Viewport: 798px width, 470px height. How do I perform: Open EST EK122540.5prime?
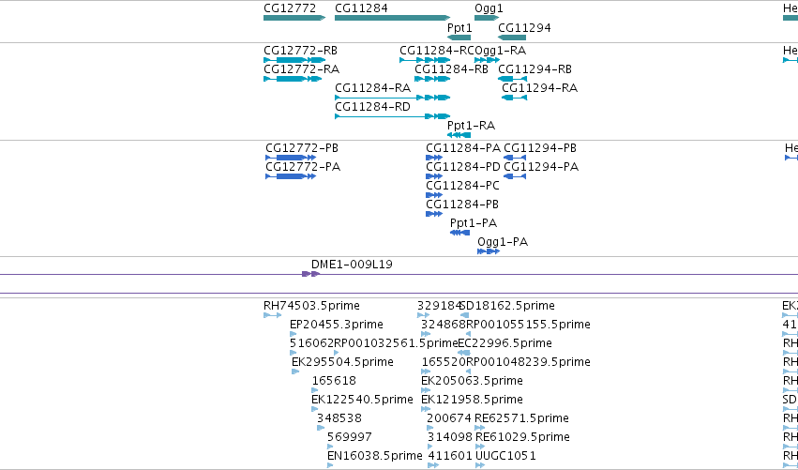click(x=362, y=400)
